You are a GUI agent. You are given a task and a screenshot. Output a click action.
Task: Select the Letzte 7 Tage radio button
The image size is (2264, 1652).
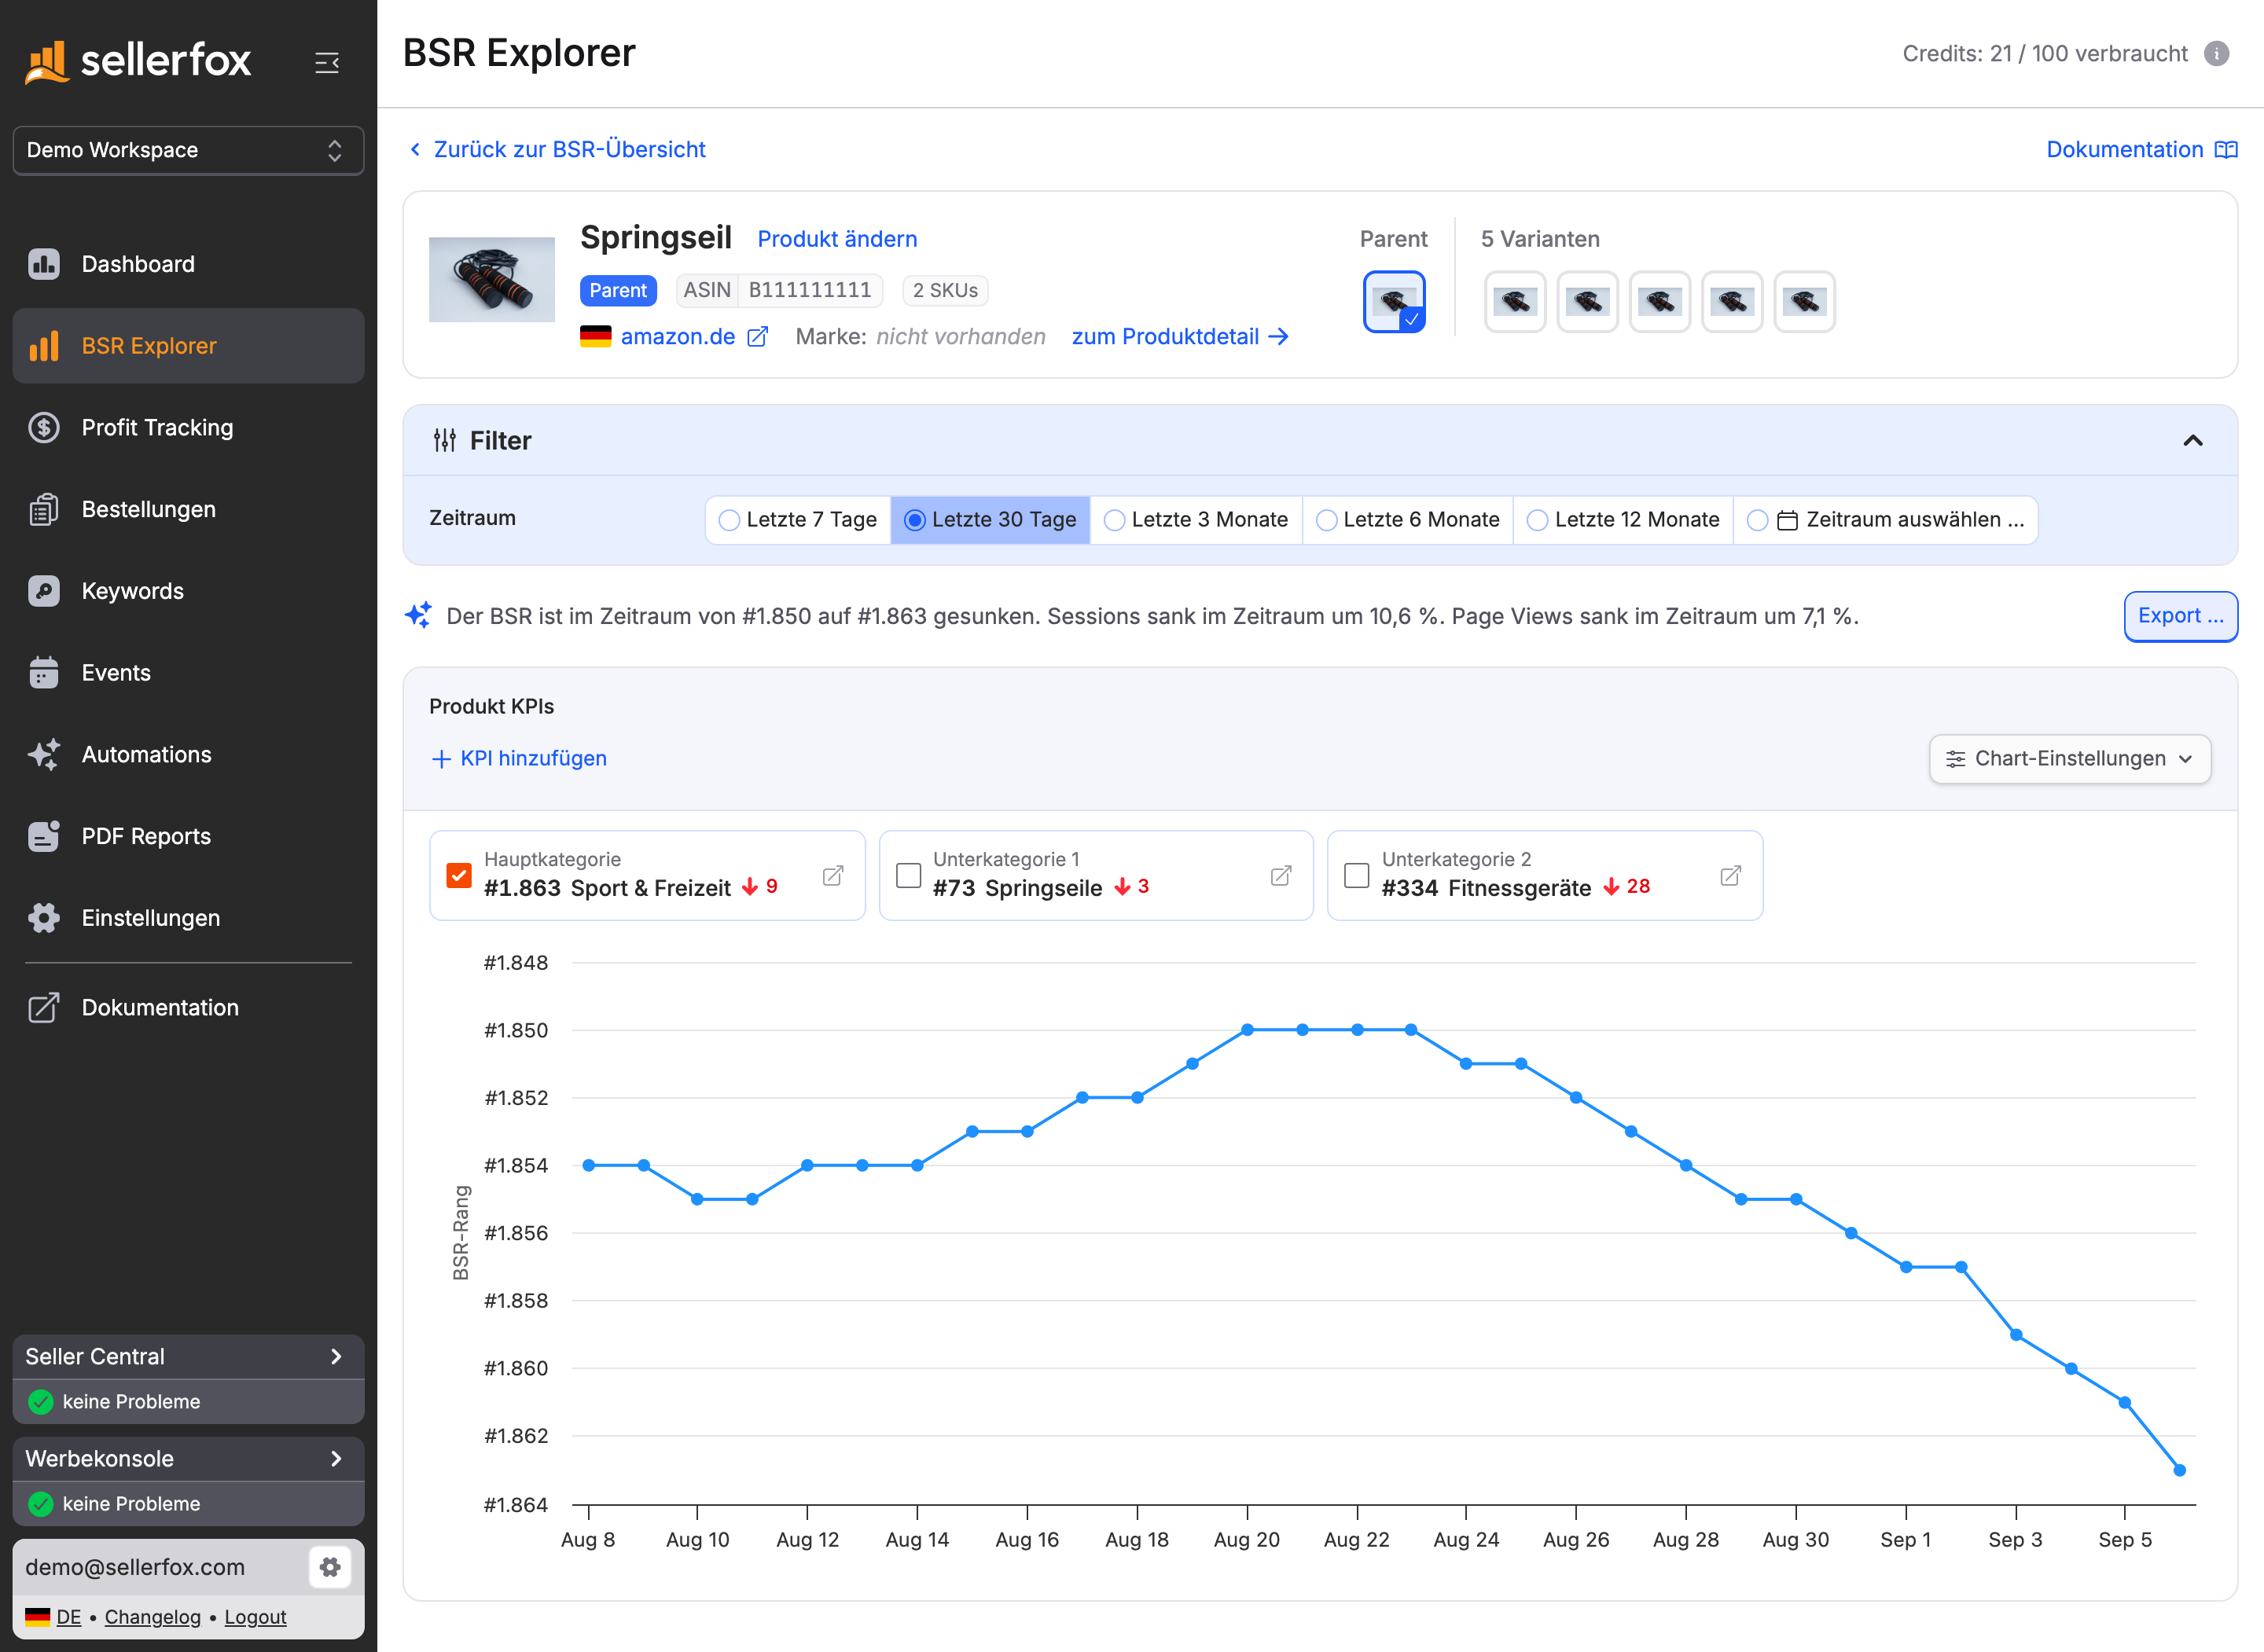(730, 520)
